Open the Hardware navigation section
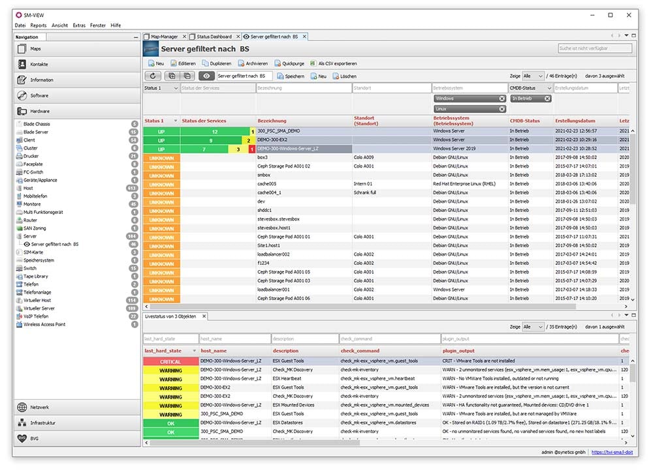 click(x=77, y=112)
